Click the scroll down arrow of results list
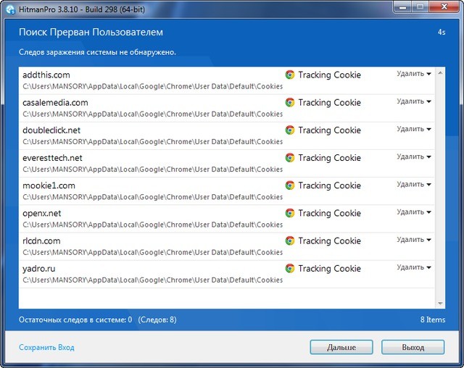 (440, 304)
